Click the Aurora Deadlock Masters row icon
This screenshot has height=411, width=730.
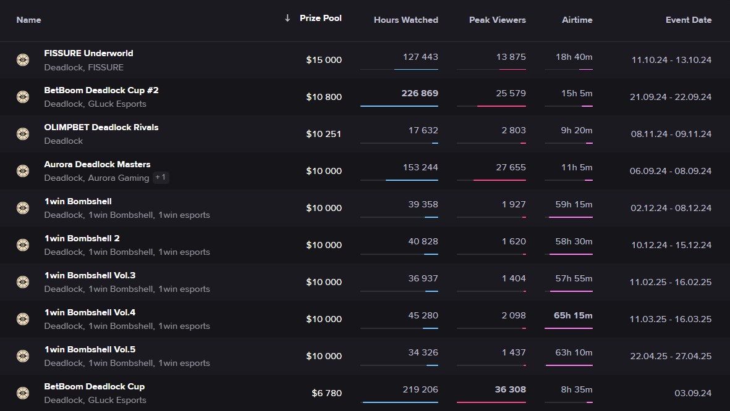point(23,171)
